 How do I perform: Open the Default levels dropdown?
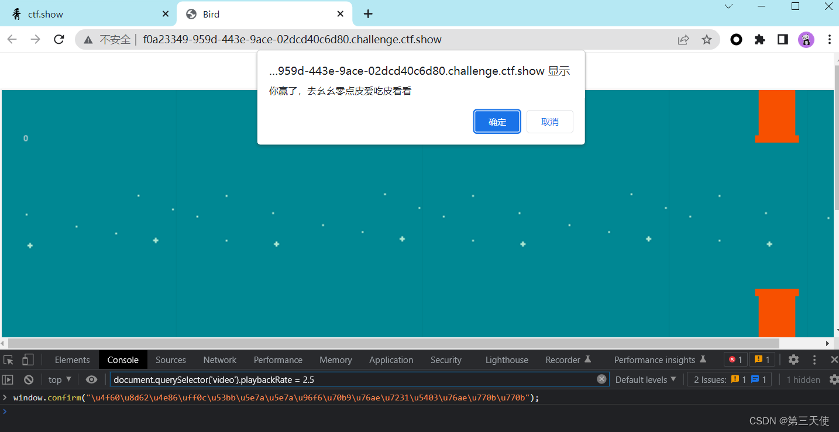tap(646, 379)
